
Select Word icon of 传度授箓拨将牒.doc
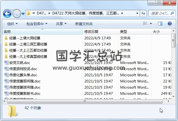tap(6, 87)
